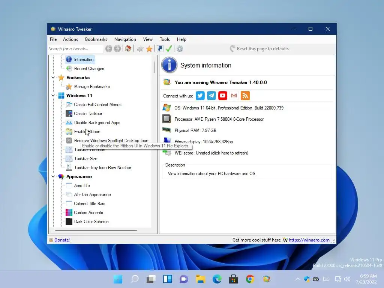This screenshot has width=384, height=288.
Task: Click the RAM module icon
Action: click(x=166, y=130)
